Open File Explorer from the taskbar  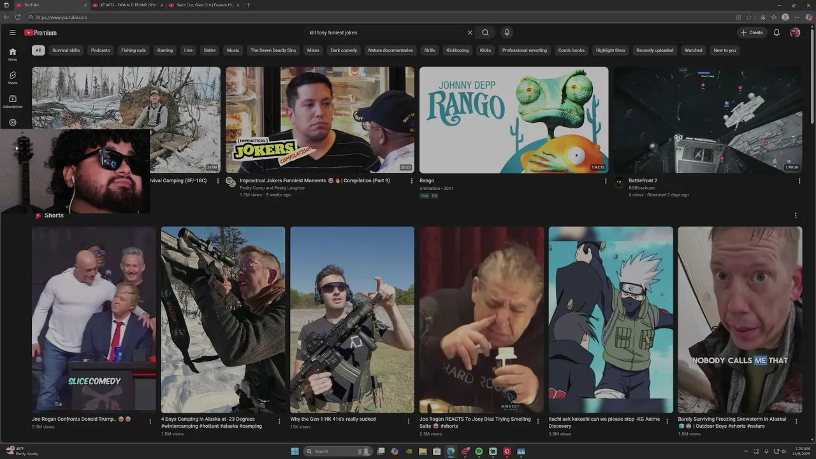(423, 451)
